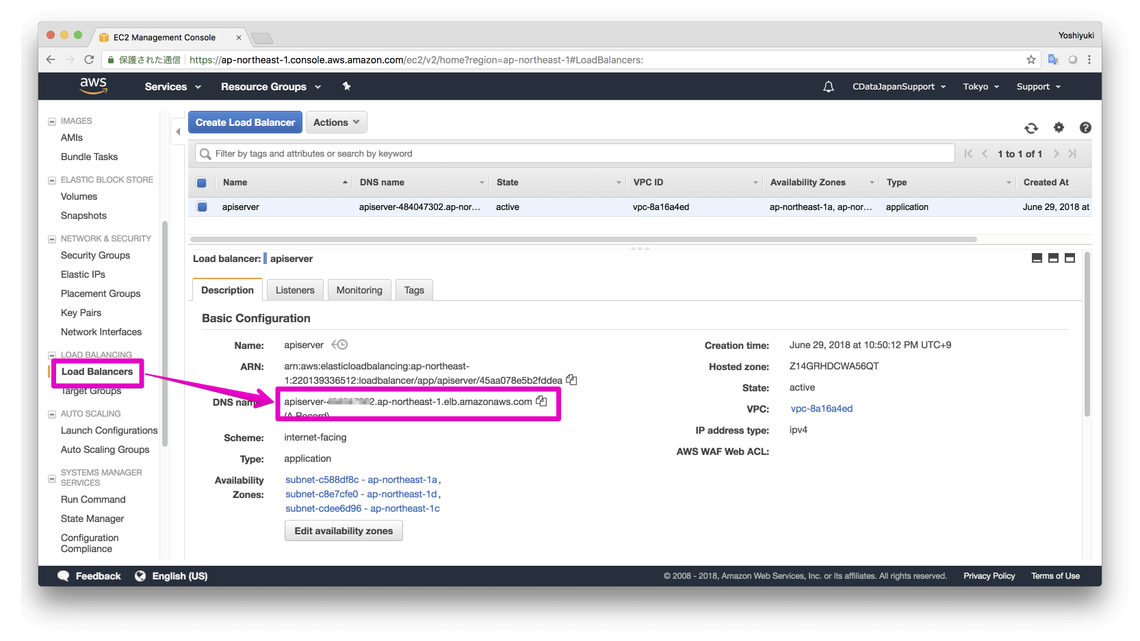Click the search magnifier icon in filter box

[205, 154]
